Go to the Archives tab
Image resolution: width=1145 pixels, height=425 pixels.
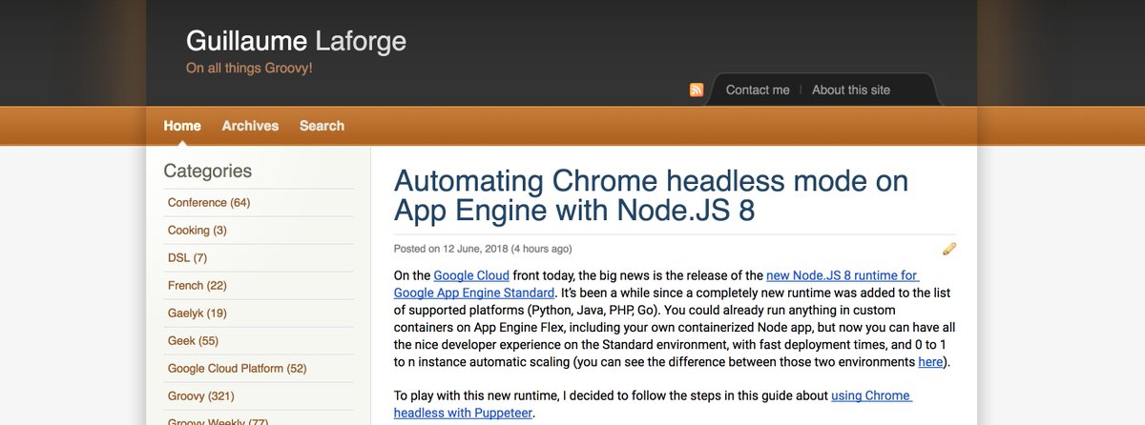tap(250, 126)
